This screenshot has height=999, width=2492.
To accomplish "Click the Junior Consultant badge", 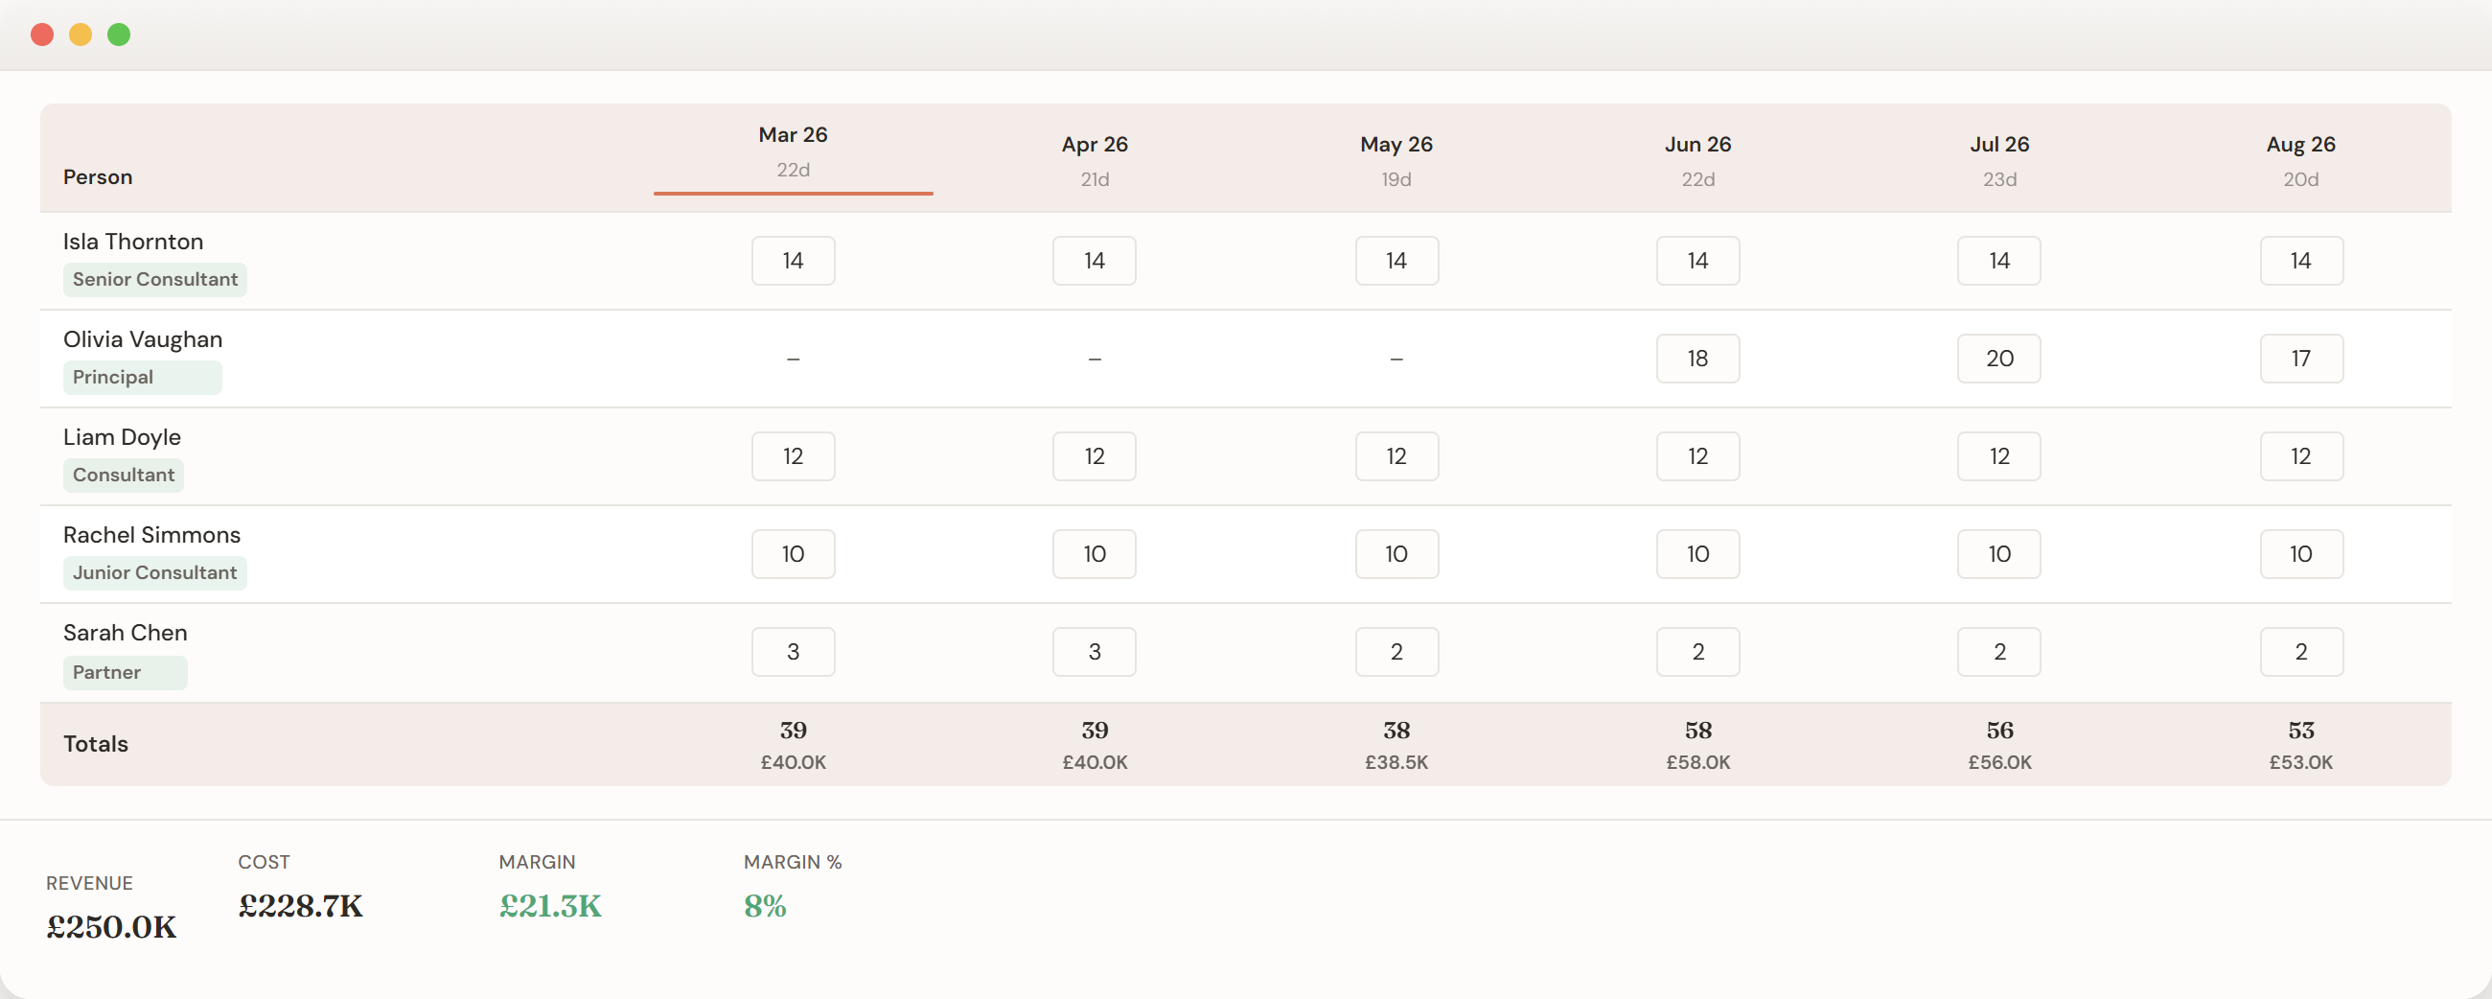I will [x=154, y=572].
